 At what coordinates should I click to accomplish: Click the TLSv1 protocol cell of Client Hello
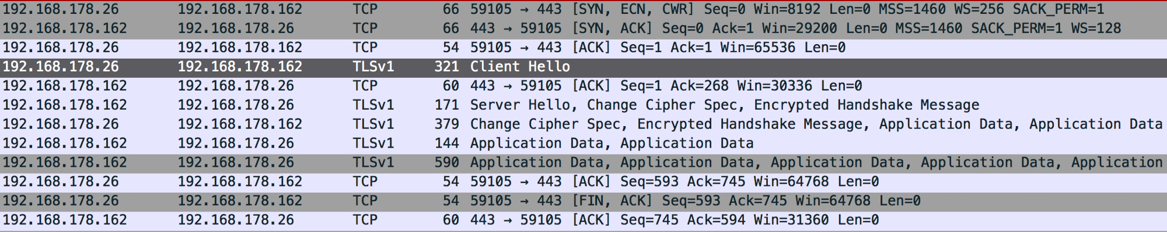tap(373, 67)
